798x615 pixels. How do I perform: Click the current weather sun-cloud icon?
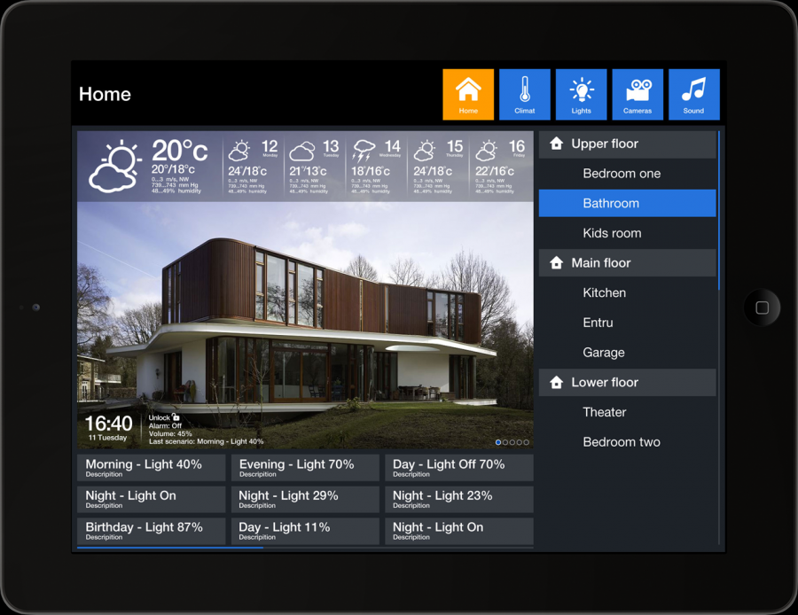(x=115, y=167)
